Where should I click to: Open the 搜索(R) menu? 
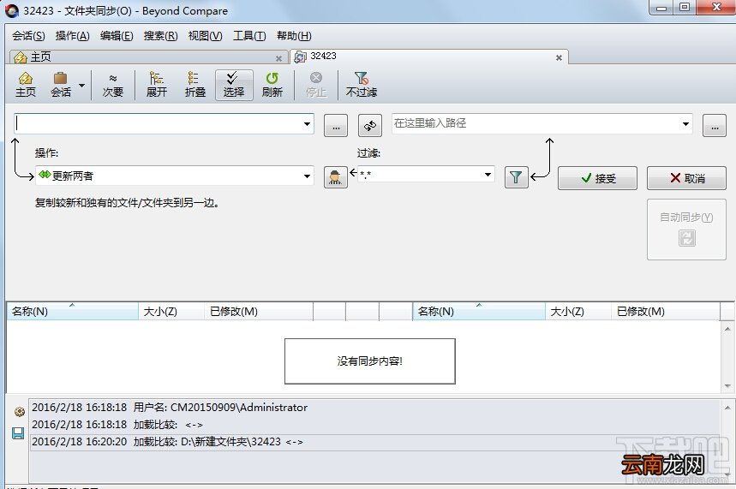160,36
